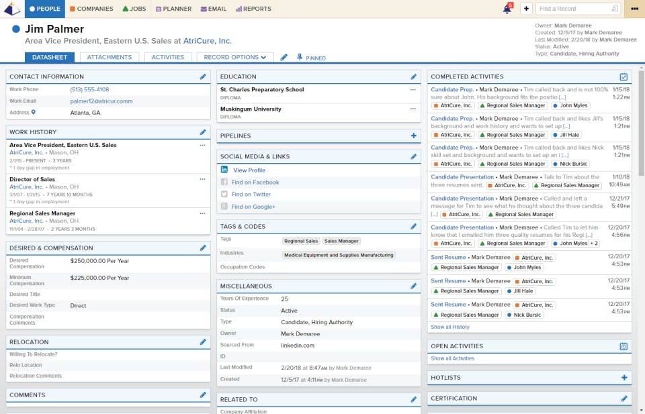Expand options for Muskingum University entry

[413, 109]
